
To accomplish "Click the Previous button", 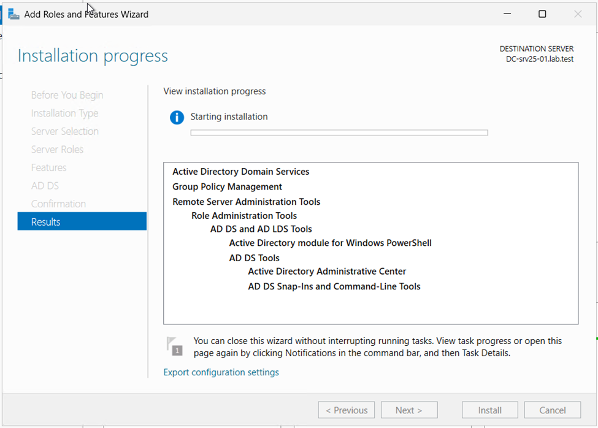I will click(x=347, y=410).
